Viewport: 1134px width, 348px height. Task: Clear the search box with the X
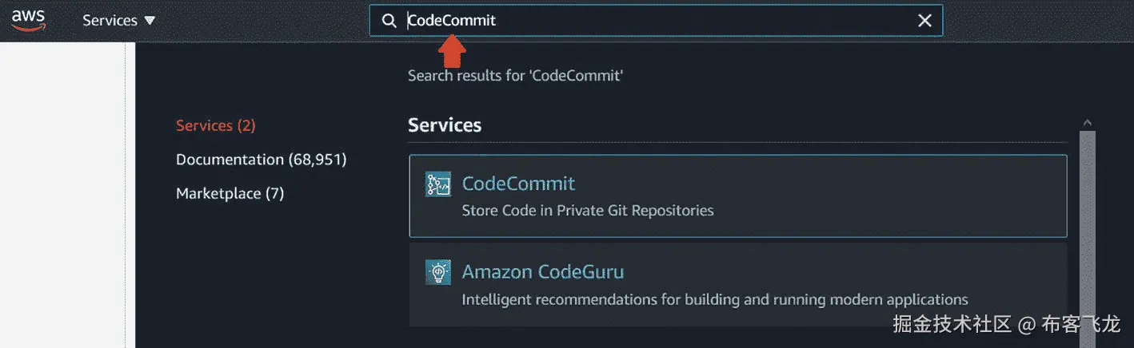[x=924, y=21]
